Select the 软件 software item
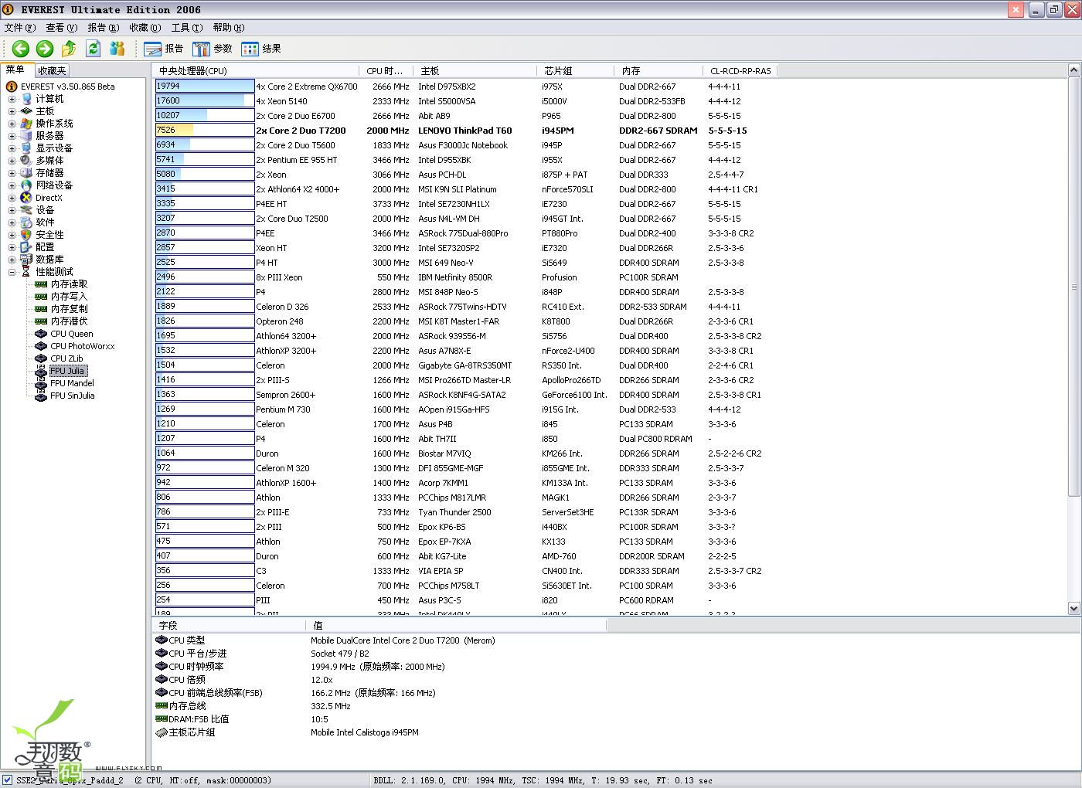The image size is (1082, 788). [x=45, y=222]
